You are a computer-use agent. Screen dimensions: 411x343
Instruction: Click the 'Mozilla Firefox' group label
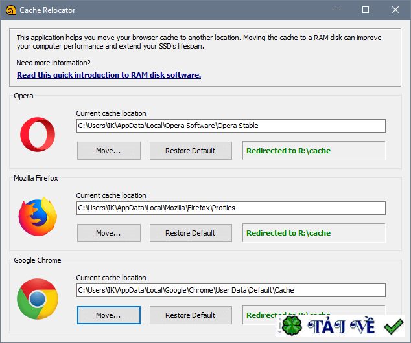point(36,178)
